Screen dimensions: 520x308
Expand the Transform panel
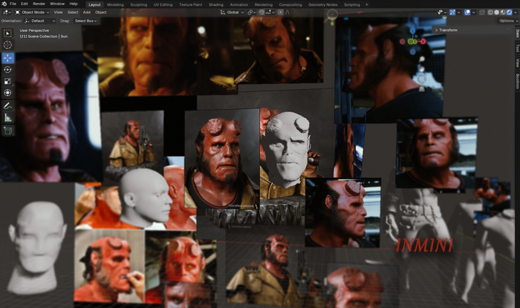(447, 30)
